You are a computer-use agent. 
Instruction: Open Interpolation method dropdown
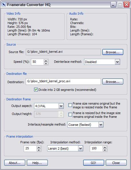coord(80,148)
